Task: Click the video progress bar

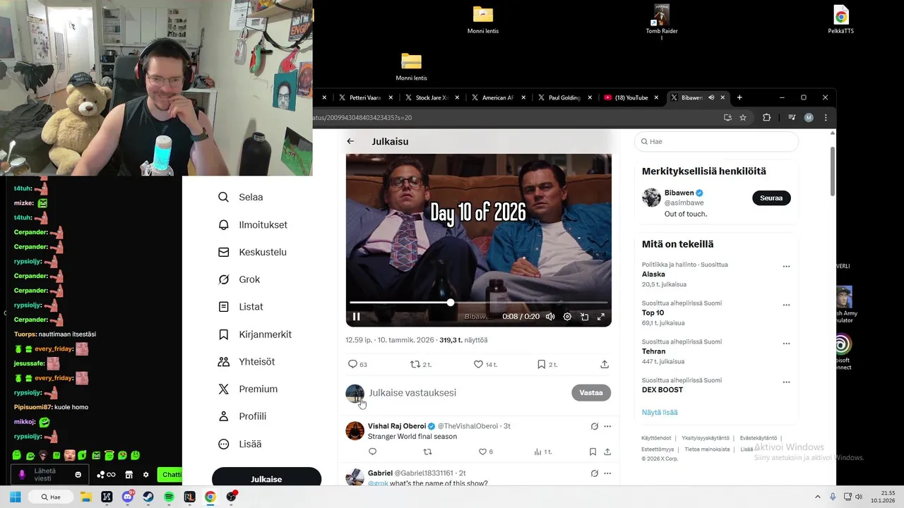Action: [478, 303]
